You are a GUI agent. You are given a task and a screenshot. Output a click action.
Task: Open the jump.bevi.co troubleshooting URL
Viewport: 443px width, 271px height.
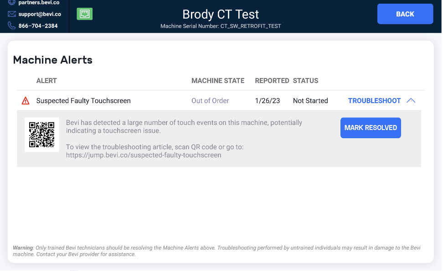144,155
